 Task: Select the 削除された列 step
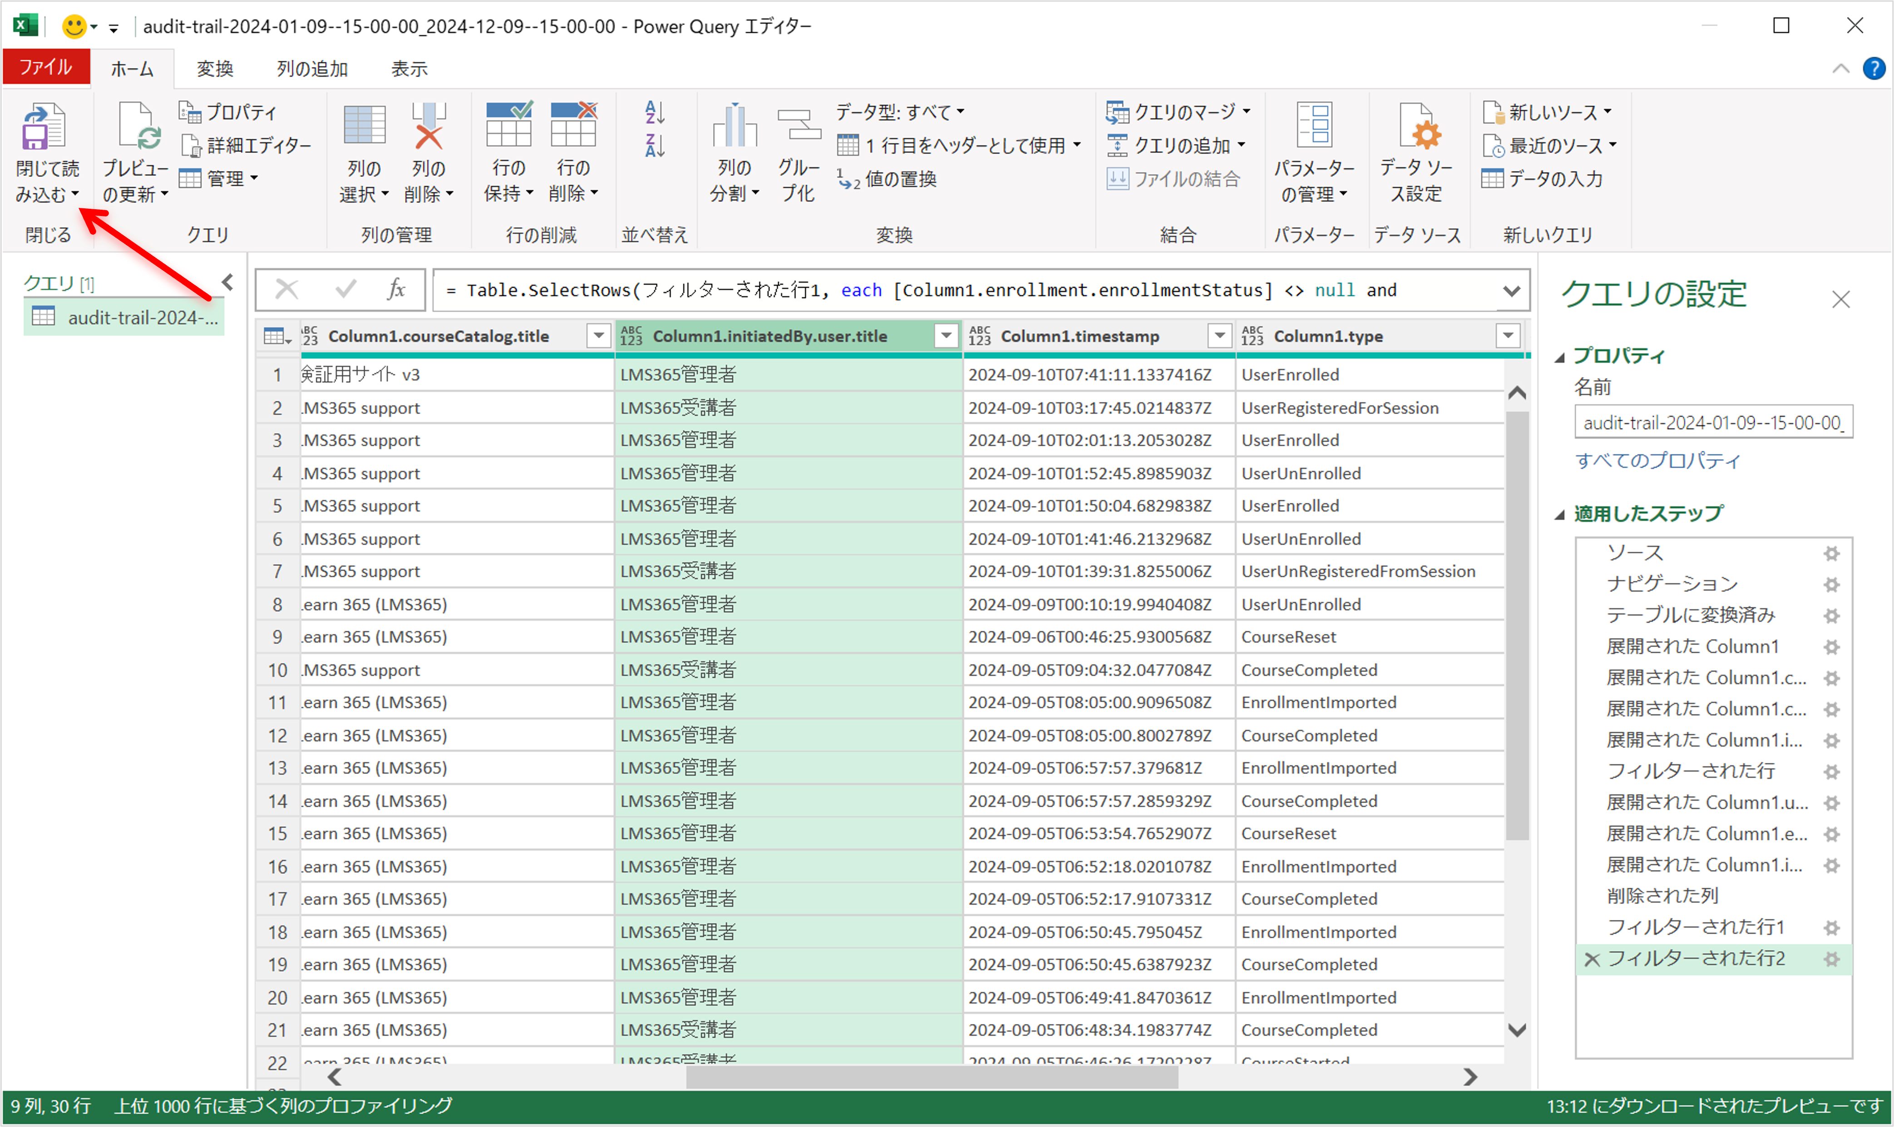coord(1662,896)
